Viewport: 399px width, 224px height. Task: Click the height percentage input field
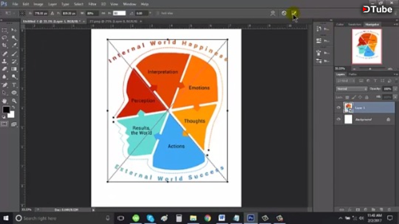[119, 13]
